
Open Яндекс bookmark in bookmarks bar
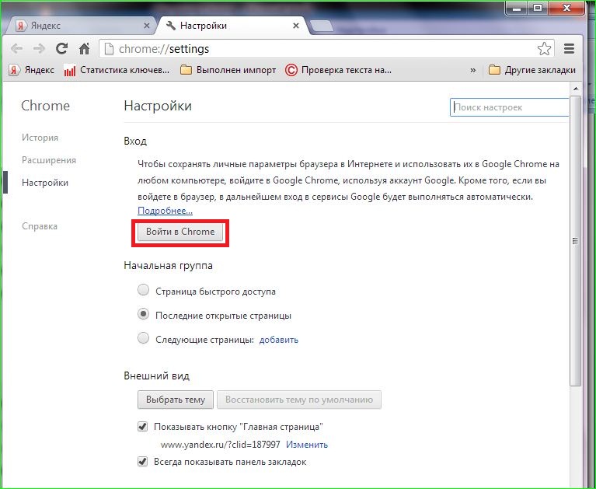pyautogui.click(x=32, y=70)
